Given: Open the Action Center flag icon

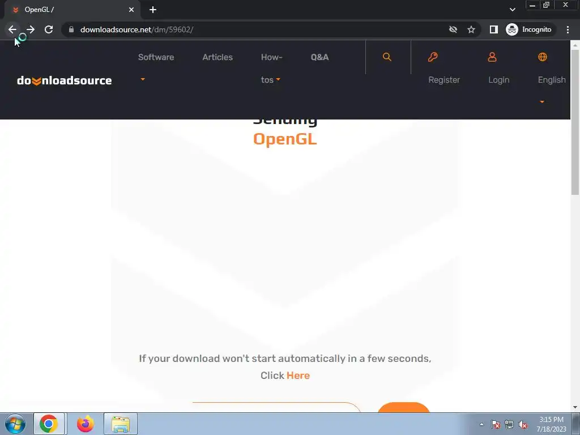Looking at the screenshot, I should click(x=496, y=425).
